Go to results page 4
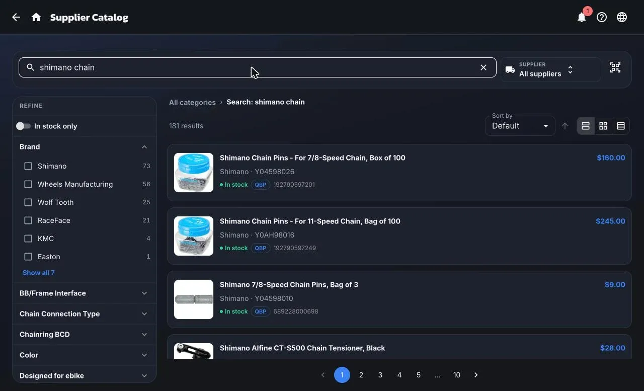This screenshot has width=644, height=391. click(399, 375)
